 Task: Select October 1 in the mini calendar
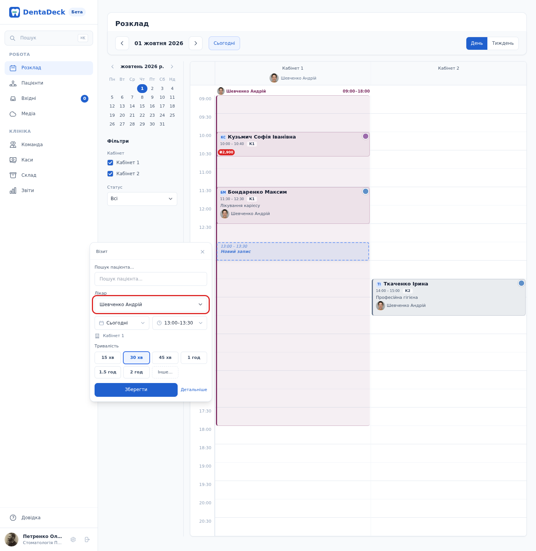[142, 89]
